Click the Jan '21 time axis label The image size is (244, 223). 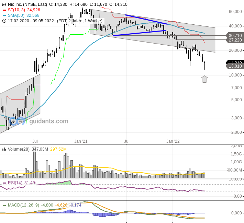click(81, 141)
